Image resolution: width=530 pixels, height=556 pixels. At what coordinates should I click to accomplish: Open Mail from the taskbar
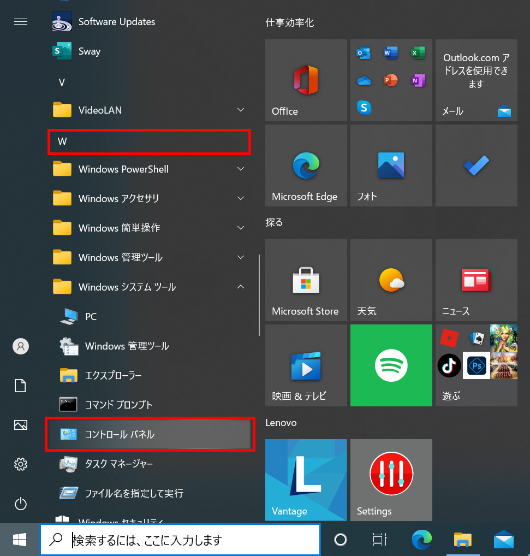click(504, 540)
